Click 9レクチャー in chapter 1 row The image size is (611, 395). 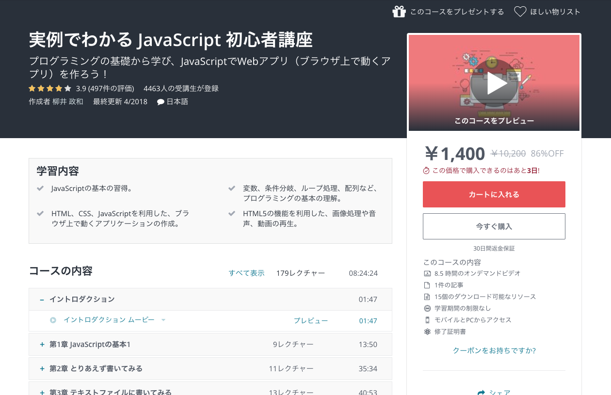[293, 345]
